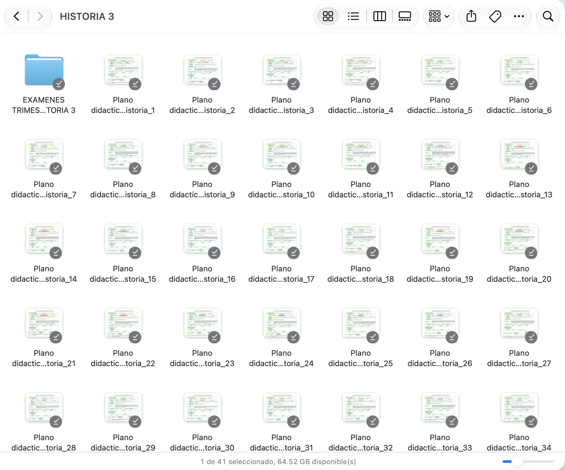
Task: Click the thumbnail of Plano didactic...istoria_9
Action: tap(202, 155)
